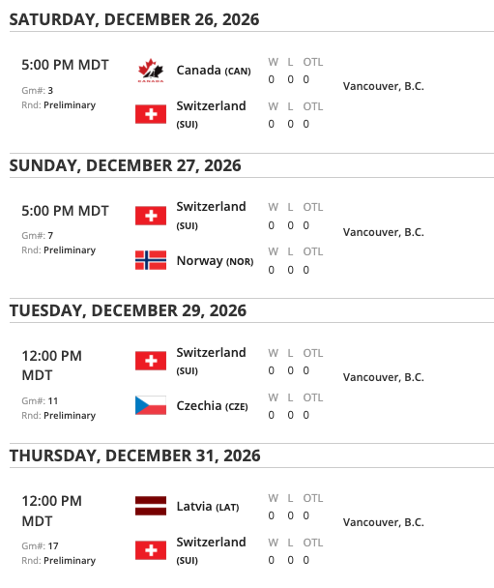Image resolution: width=494 pixels, height=588 pixels.
Task: Open the Latvia (LAT) team link
Action: click(x=208, y=506)
